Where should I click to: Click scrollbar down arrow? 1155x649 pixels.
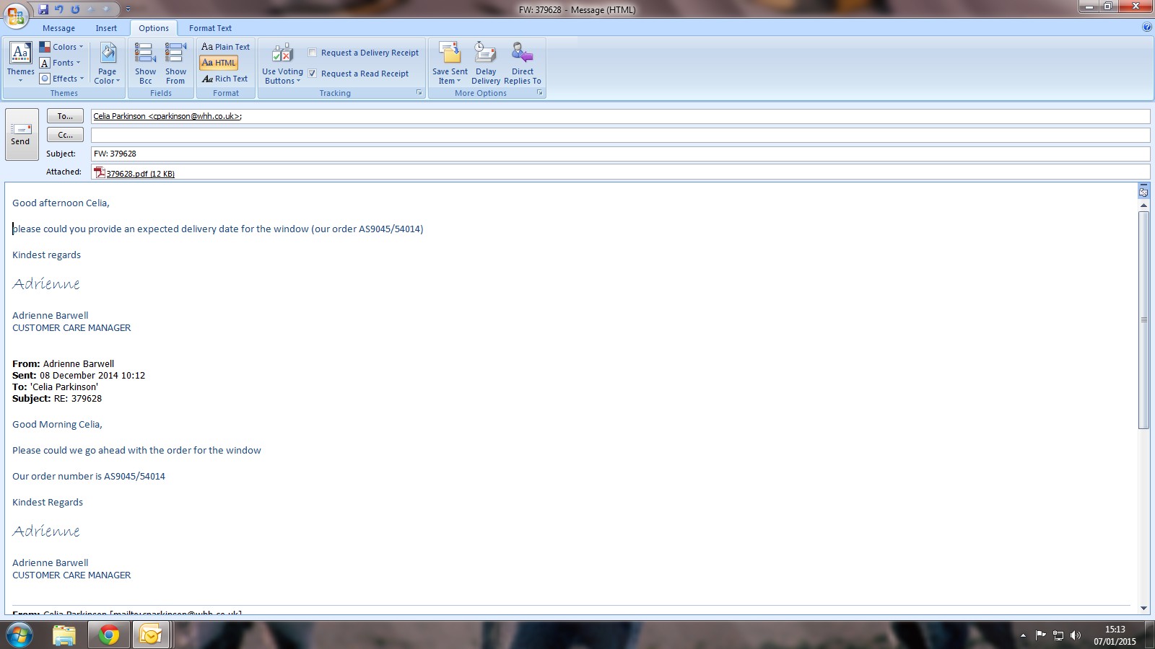1143,609
